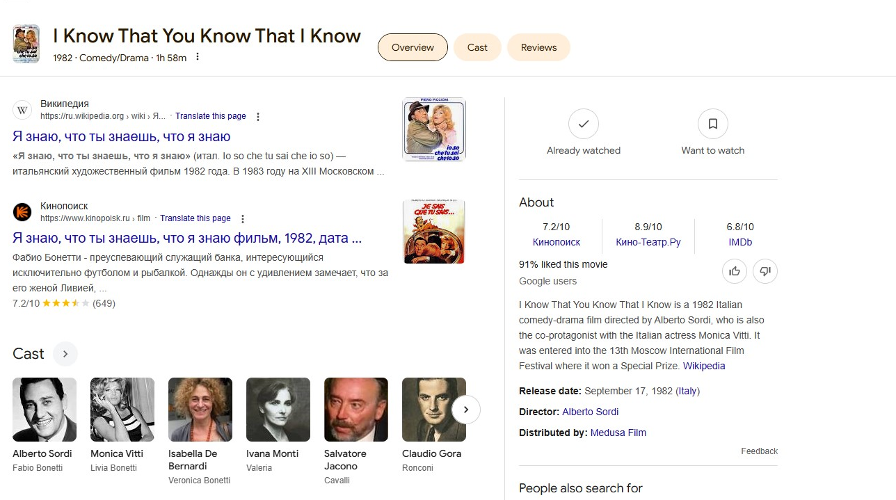Image resolution: width=896 pixels, height=500 pixels.
Task: Open more options for Кинопоиск result
Action: tap(243, 219)
